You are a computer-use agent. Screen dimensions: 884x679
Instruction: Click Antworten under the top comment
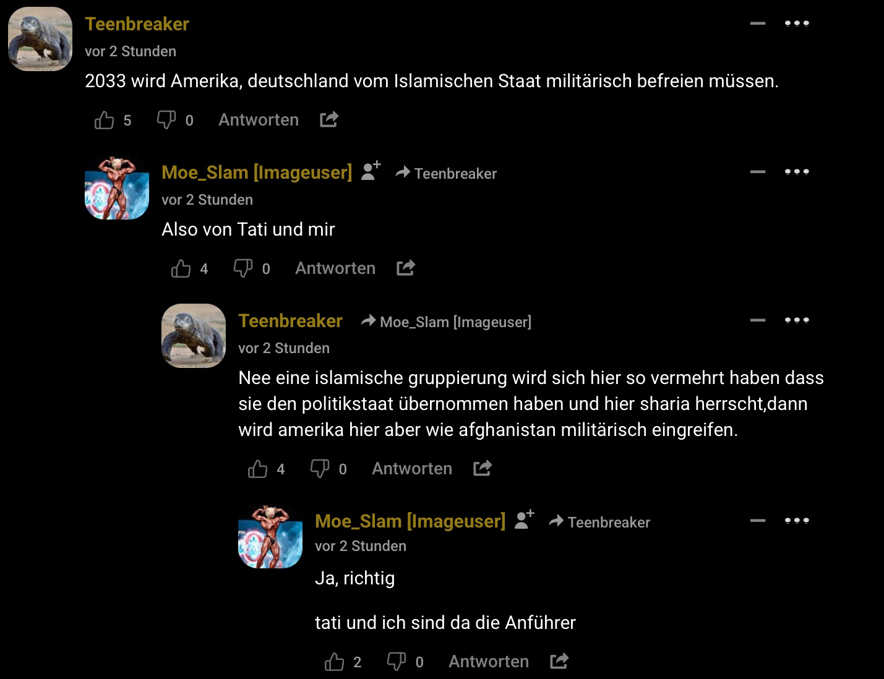pyautogui.click(x=259, y=120)
